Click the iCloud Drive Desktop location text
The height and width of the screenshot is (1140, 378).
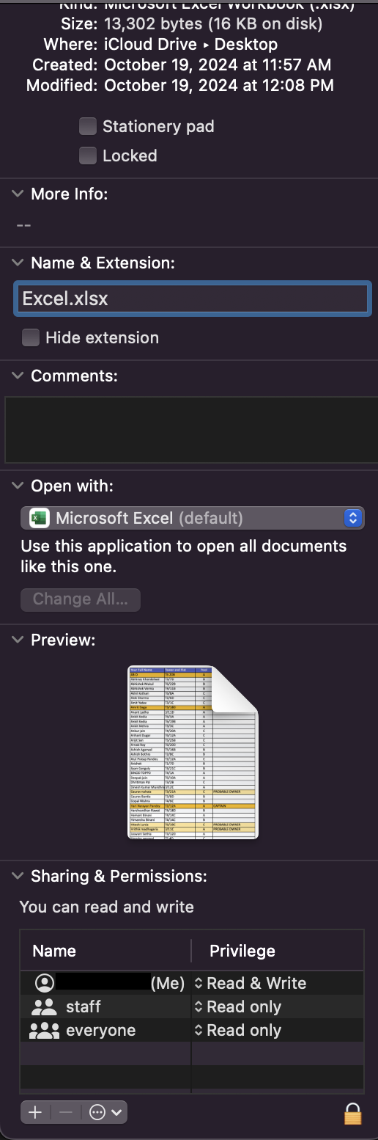[191, 44]
